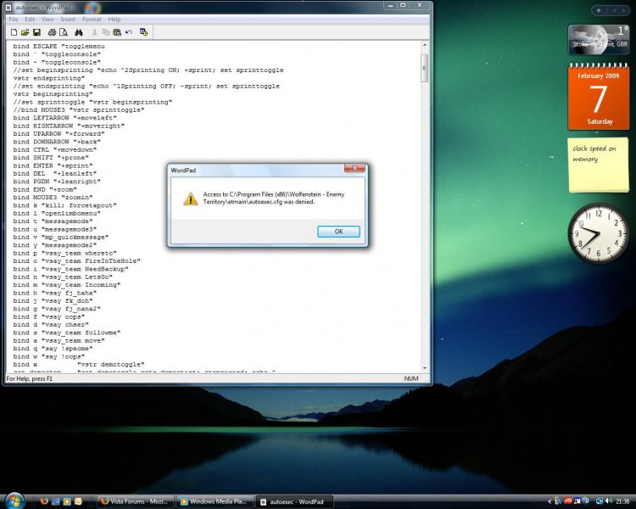This screenshot has width=636, height=509.
Task: Click the line 'bind k "kill; forcetapout"'
Action: coord(65,205)
